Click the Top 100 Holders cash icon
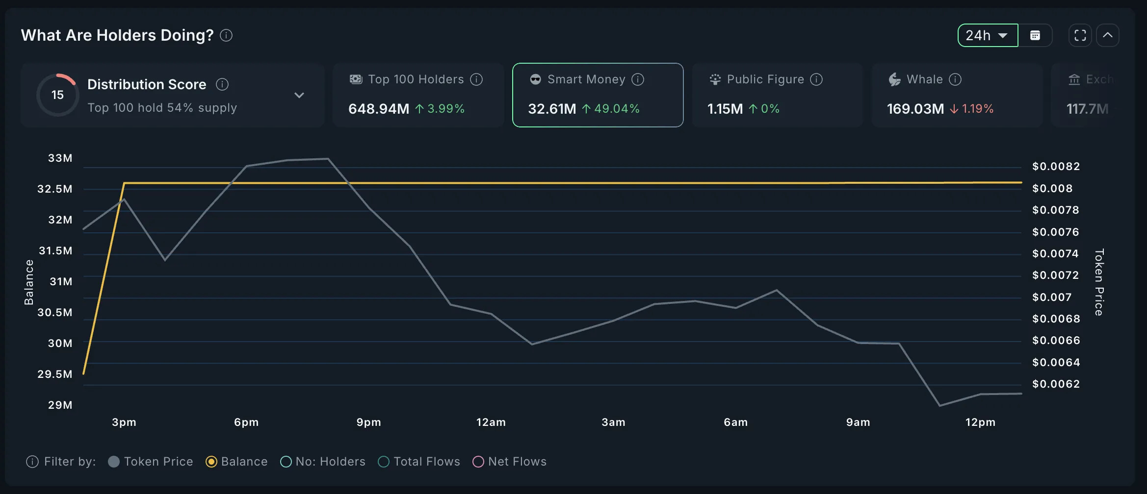The width and height of the screenshot is (1147, 494). pyautogui.click(x=355, y=79)
